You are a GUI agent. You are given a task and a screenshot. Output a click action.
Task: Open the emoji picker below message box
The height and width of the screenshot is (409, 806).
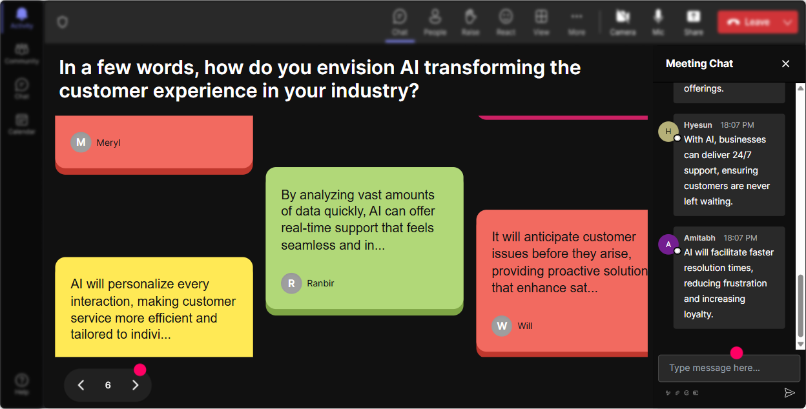tap(687, 392)
